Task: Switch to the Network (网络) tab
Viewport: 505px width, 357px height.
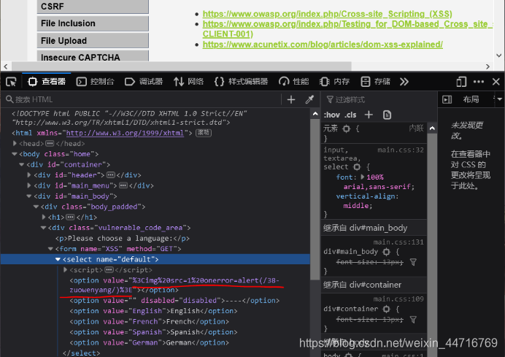Action: pyautogui.click(x=189, y=82)
